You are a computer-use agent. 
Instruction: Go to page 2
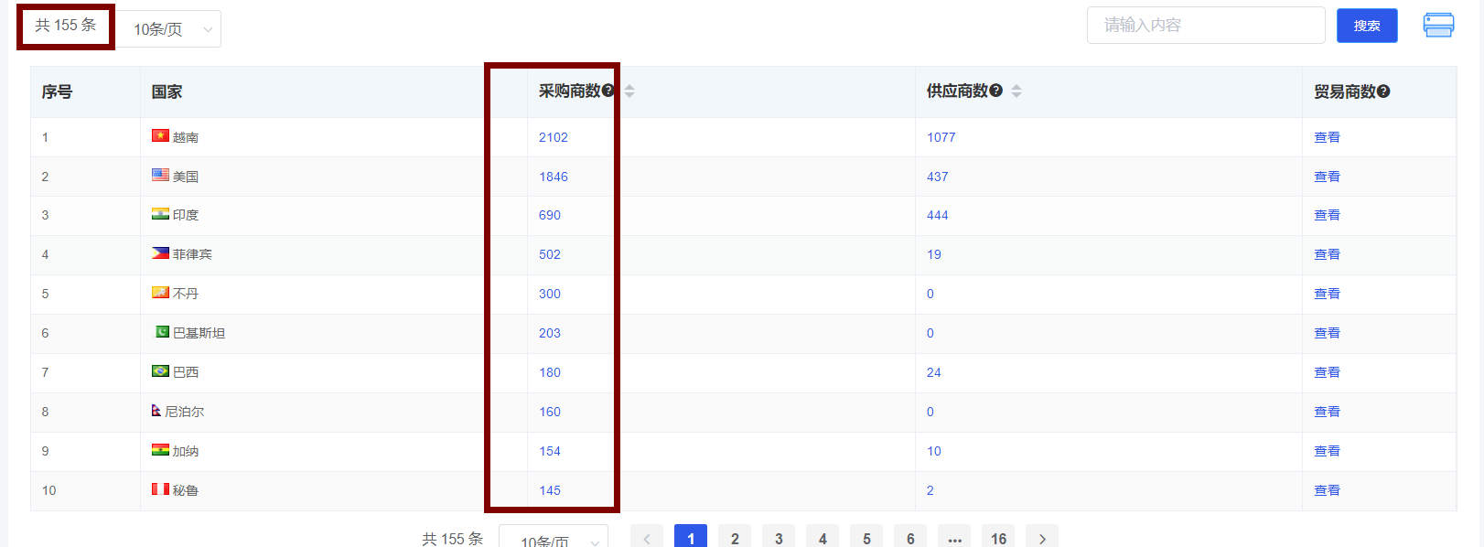pyautogui.click(x=735, y=538)
